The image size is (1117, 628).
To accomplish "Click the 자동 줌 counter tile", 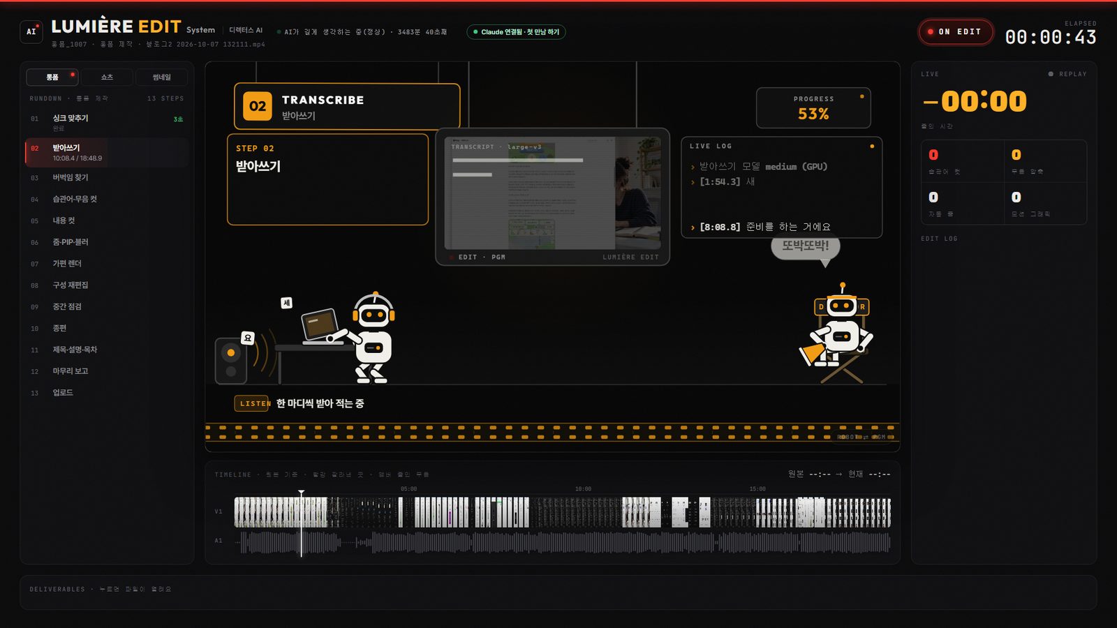I will 963,204.
